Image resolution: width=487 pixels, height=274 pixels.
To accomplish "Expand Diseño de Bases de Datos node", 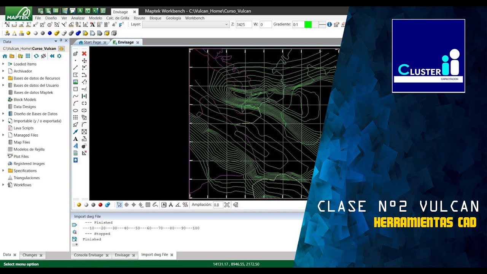I will (3, 114).
